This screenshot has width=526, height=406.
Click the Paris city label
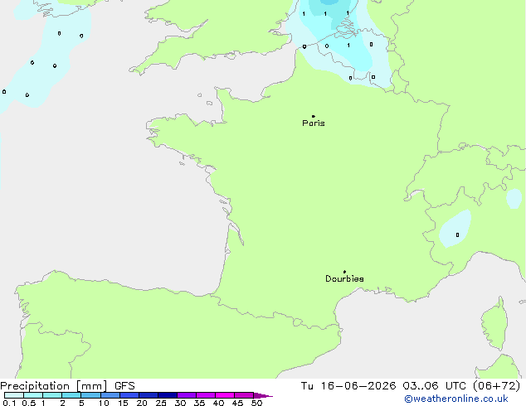(x=314, y=123)
